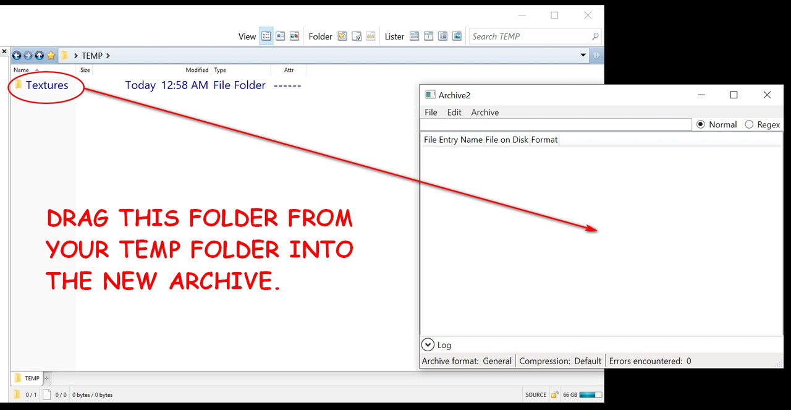Click the File Entry Name column header
This screenshot has width=791, height=410.
453,140
